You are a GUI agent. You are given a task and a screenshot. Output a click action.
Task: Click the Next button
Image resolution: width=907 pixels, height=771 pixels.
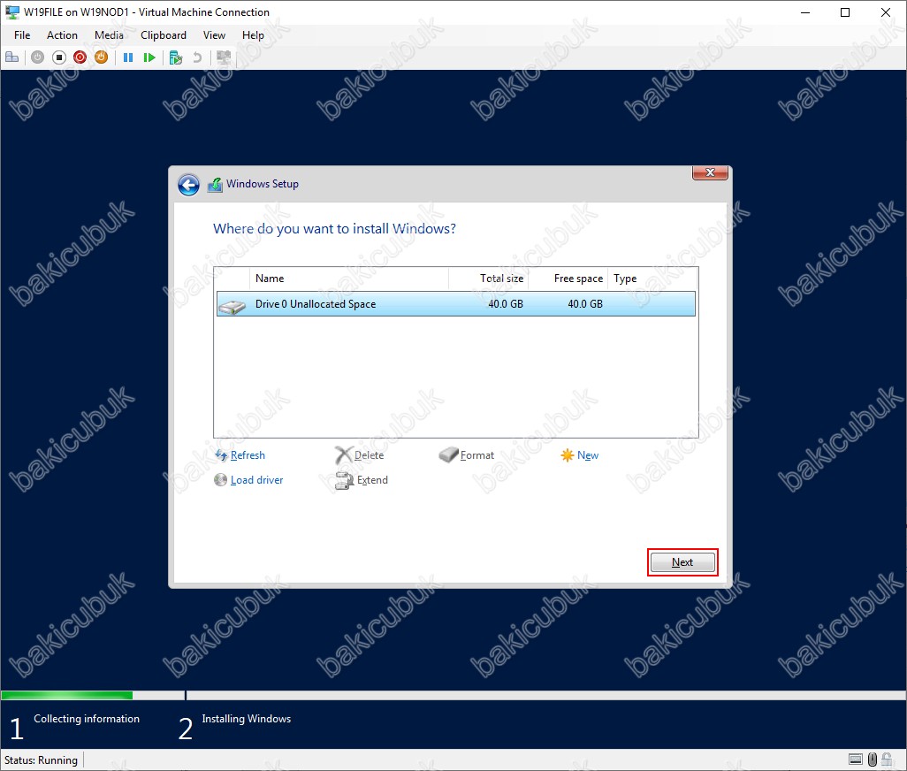coord(682,562)
